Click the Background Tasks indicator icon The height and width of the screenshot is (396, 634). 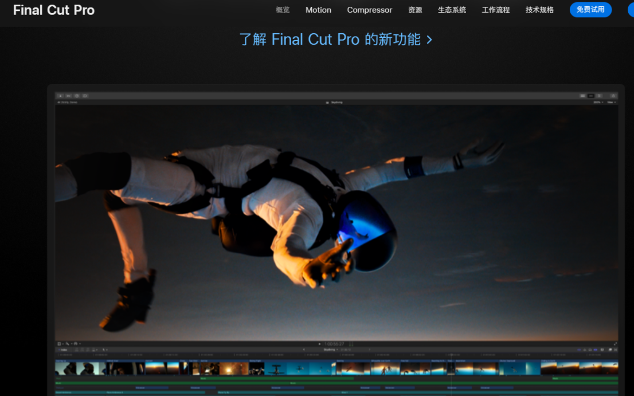[x=76, y=96]
